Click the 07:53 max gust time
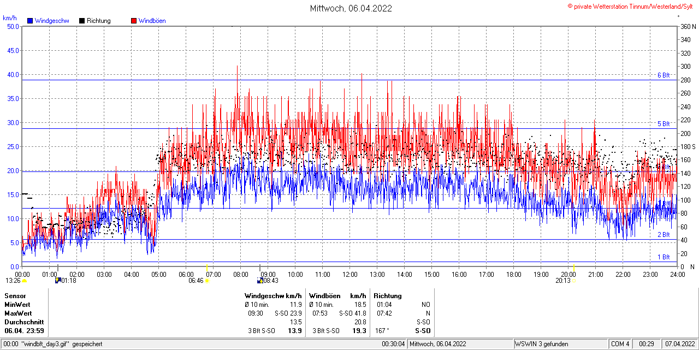Viewport: 699px width, 350px height. click(321, 313)
